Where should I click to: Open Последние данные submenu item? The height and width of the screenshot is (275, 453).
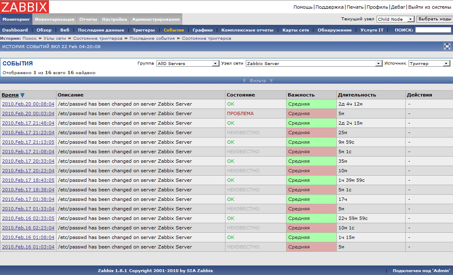tap(101, 30)
